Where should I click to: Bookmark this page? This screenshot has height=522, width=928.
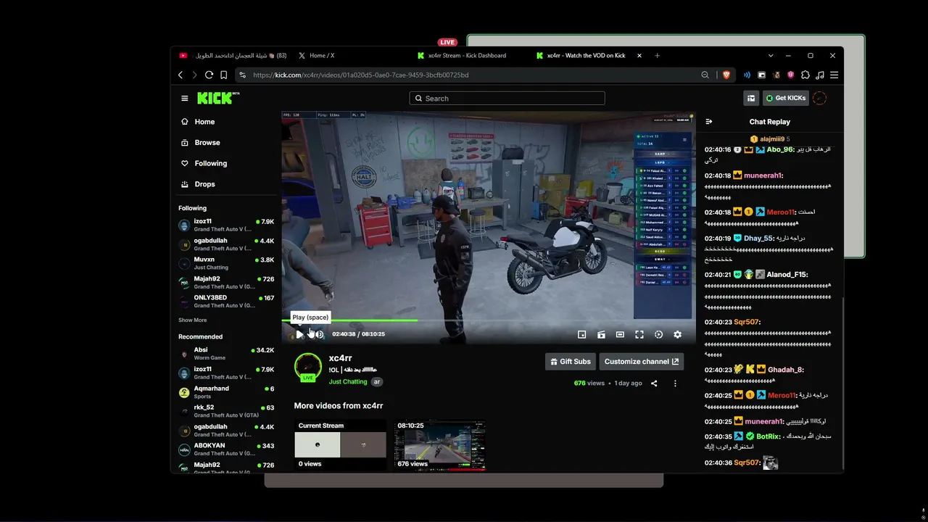223,75
